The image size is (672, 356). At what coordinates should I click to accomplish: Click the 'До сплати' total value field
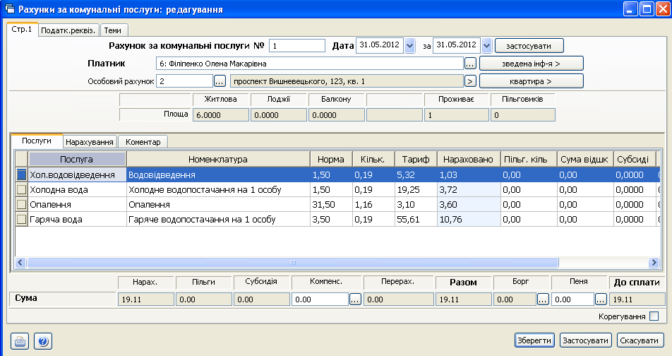point(637,299)
